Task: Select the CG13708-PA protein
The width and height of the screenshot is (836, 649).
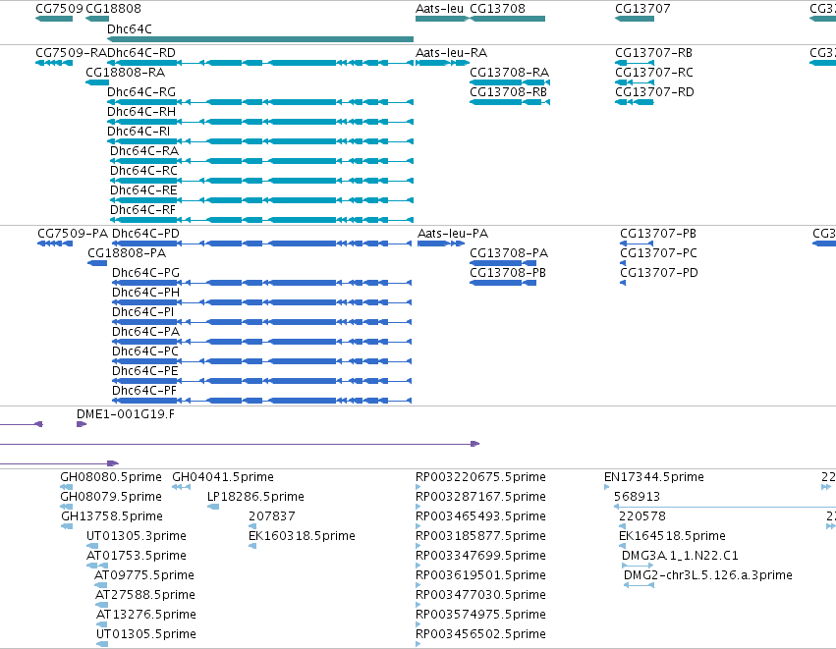Action: pos(503,263)
